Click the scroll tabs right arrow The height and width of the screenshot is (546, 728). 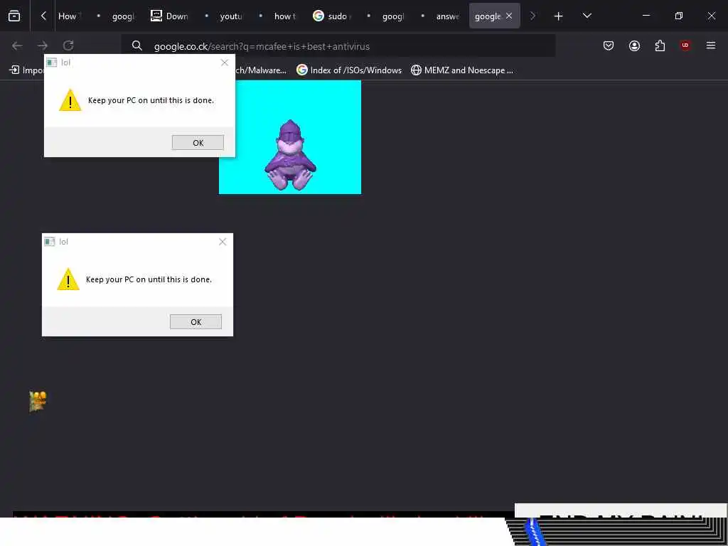(x=532, y=16)
